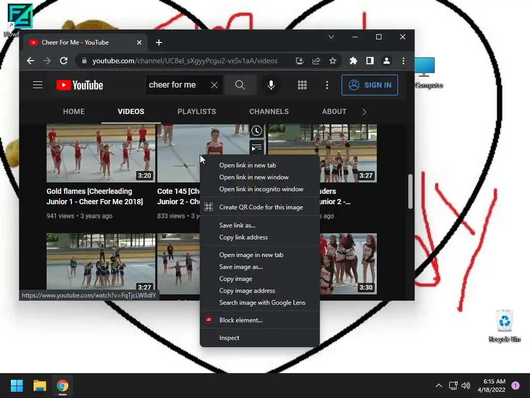
Task: Switch to the HOME channel tab
Action: pyautogui.click(x=73, y=112)
